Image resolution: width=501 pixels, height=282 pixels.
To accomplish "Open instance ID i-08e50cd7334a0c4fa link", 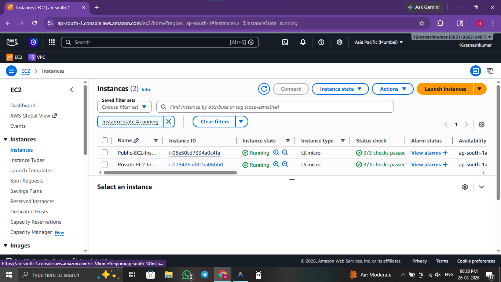I will 194,153.
